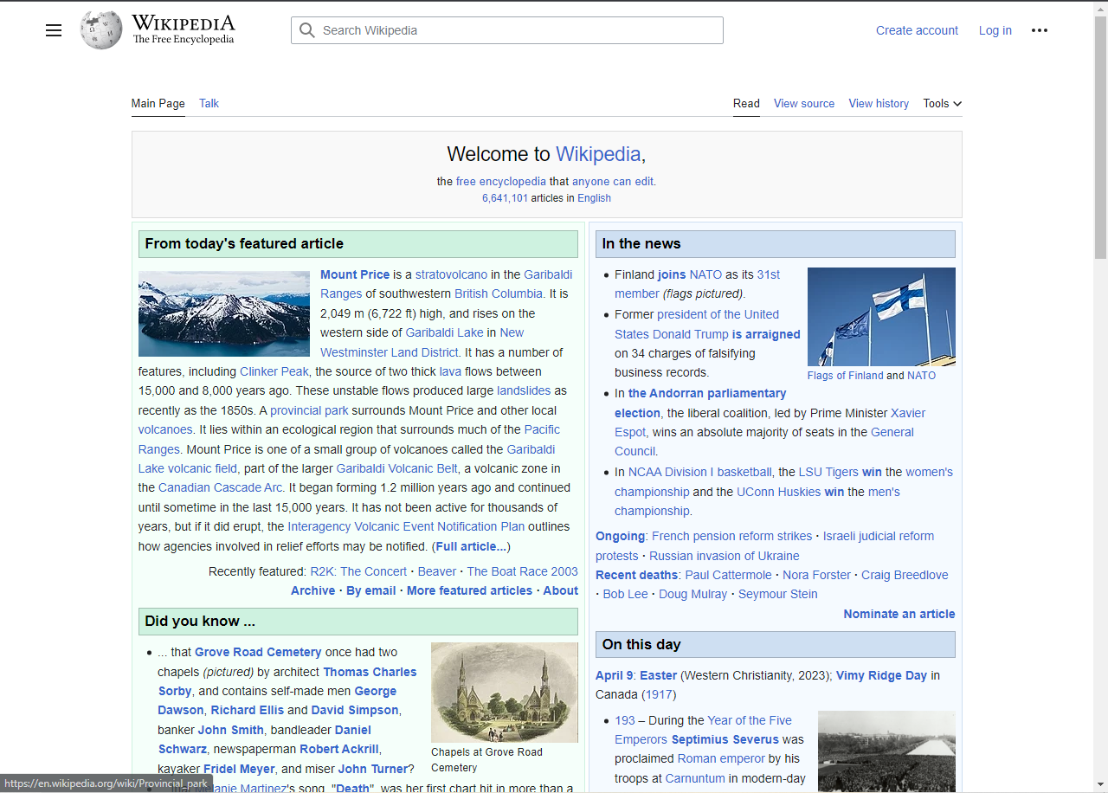
Task: Follow the Septimius Severus link
Action: [x=725, y=739]
